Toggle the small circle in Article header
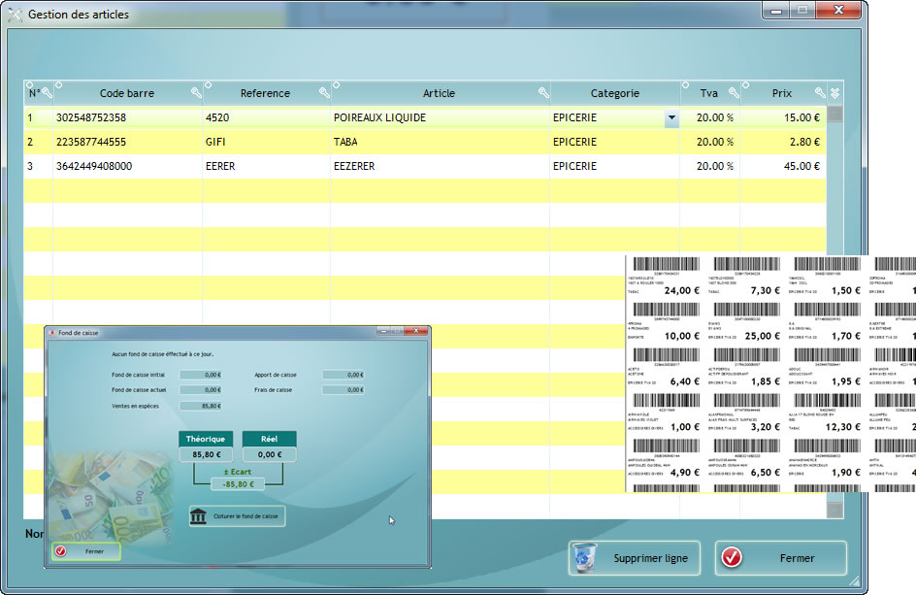916x595 pixels. pos(336,85)
